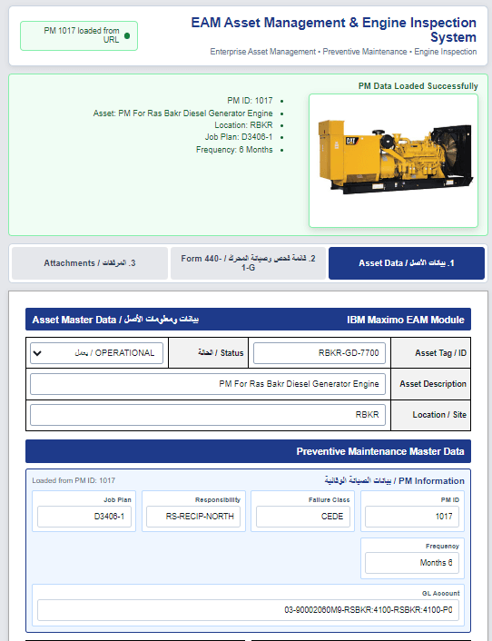The image size is (492, 641).
Task: Click the Asset Description input field
Action: 208,384
